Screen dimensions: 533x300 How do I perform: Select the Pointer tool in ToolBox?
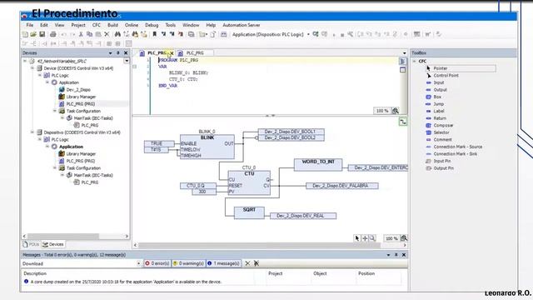pos(461,68)
